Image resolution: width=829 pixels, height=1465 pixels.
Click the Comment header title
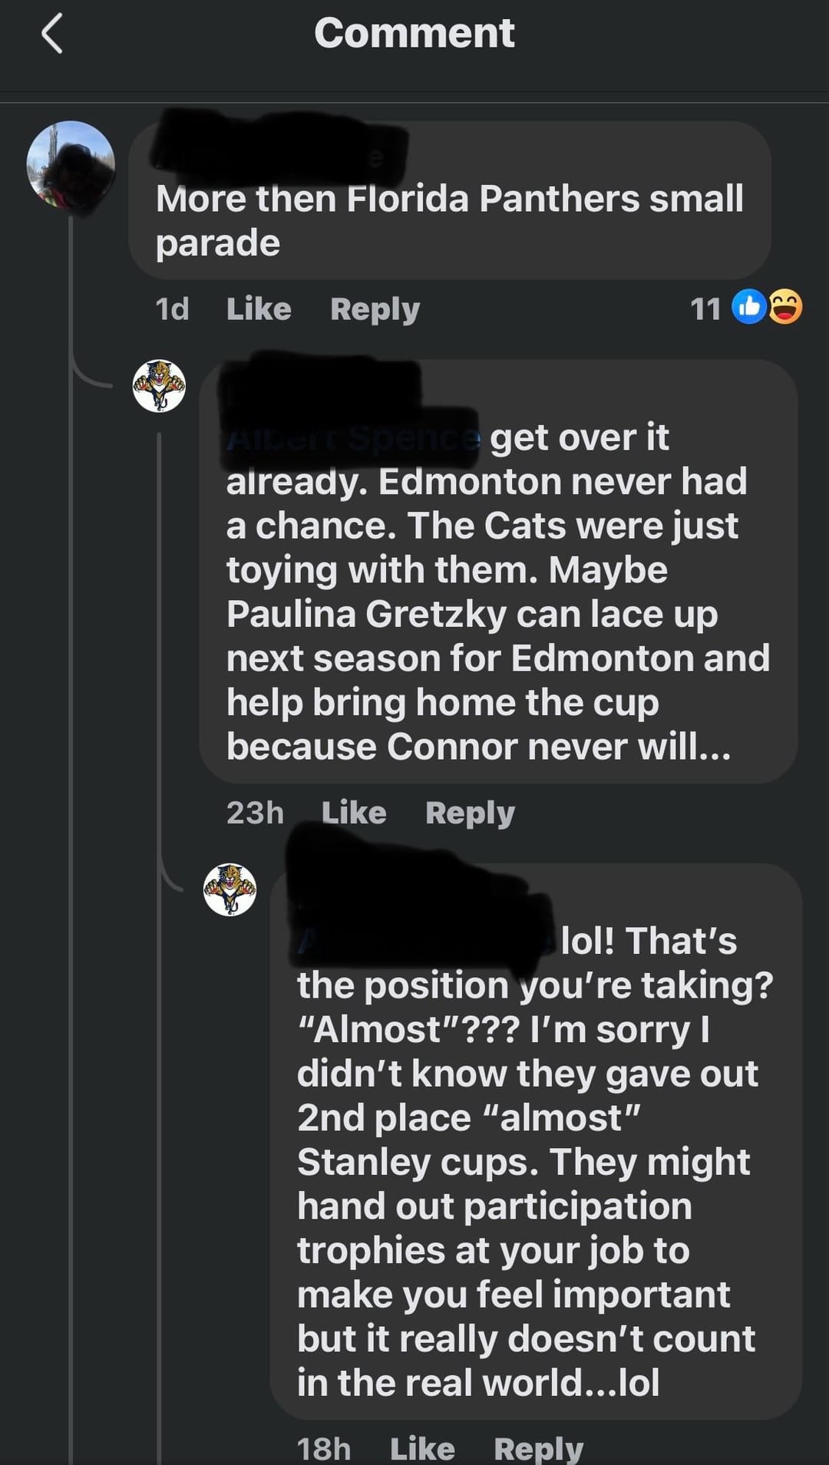coord(414,33)
